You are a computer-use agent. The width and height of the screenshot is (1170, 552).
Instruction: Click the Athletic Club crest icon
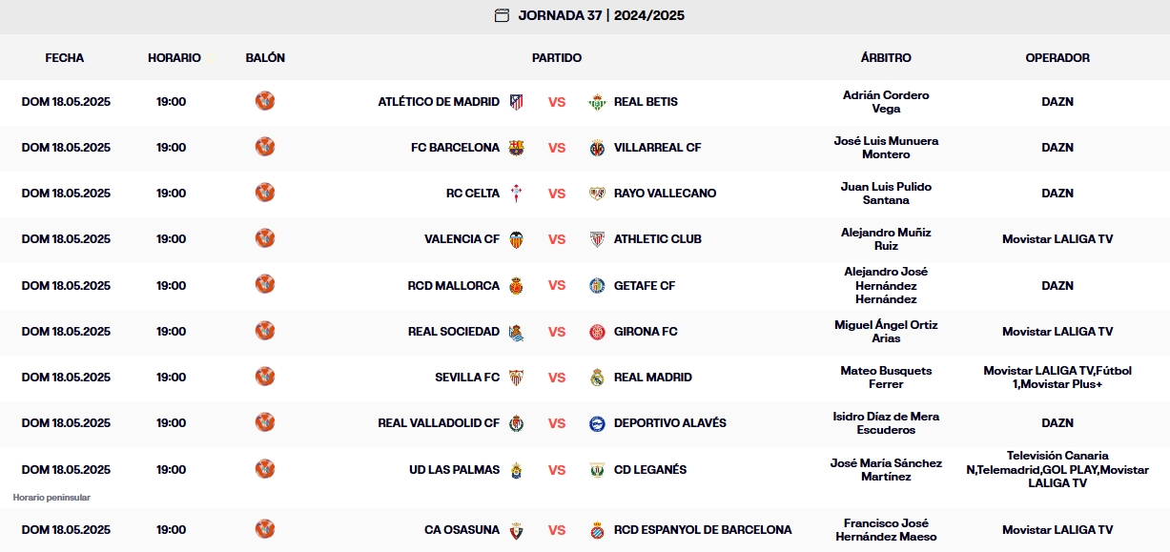(x=598, y=239)
